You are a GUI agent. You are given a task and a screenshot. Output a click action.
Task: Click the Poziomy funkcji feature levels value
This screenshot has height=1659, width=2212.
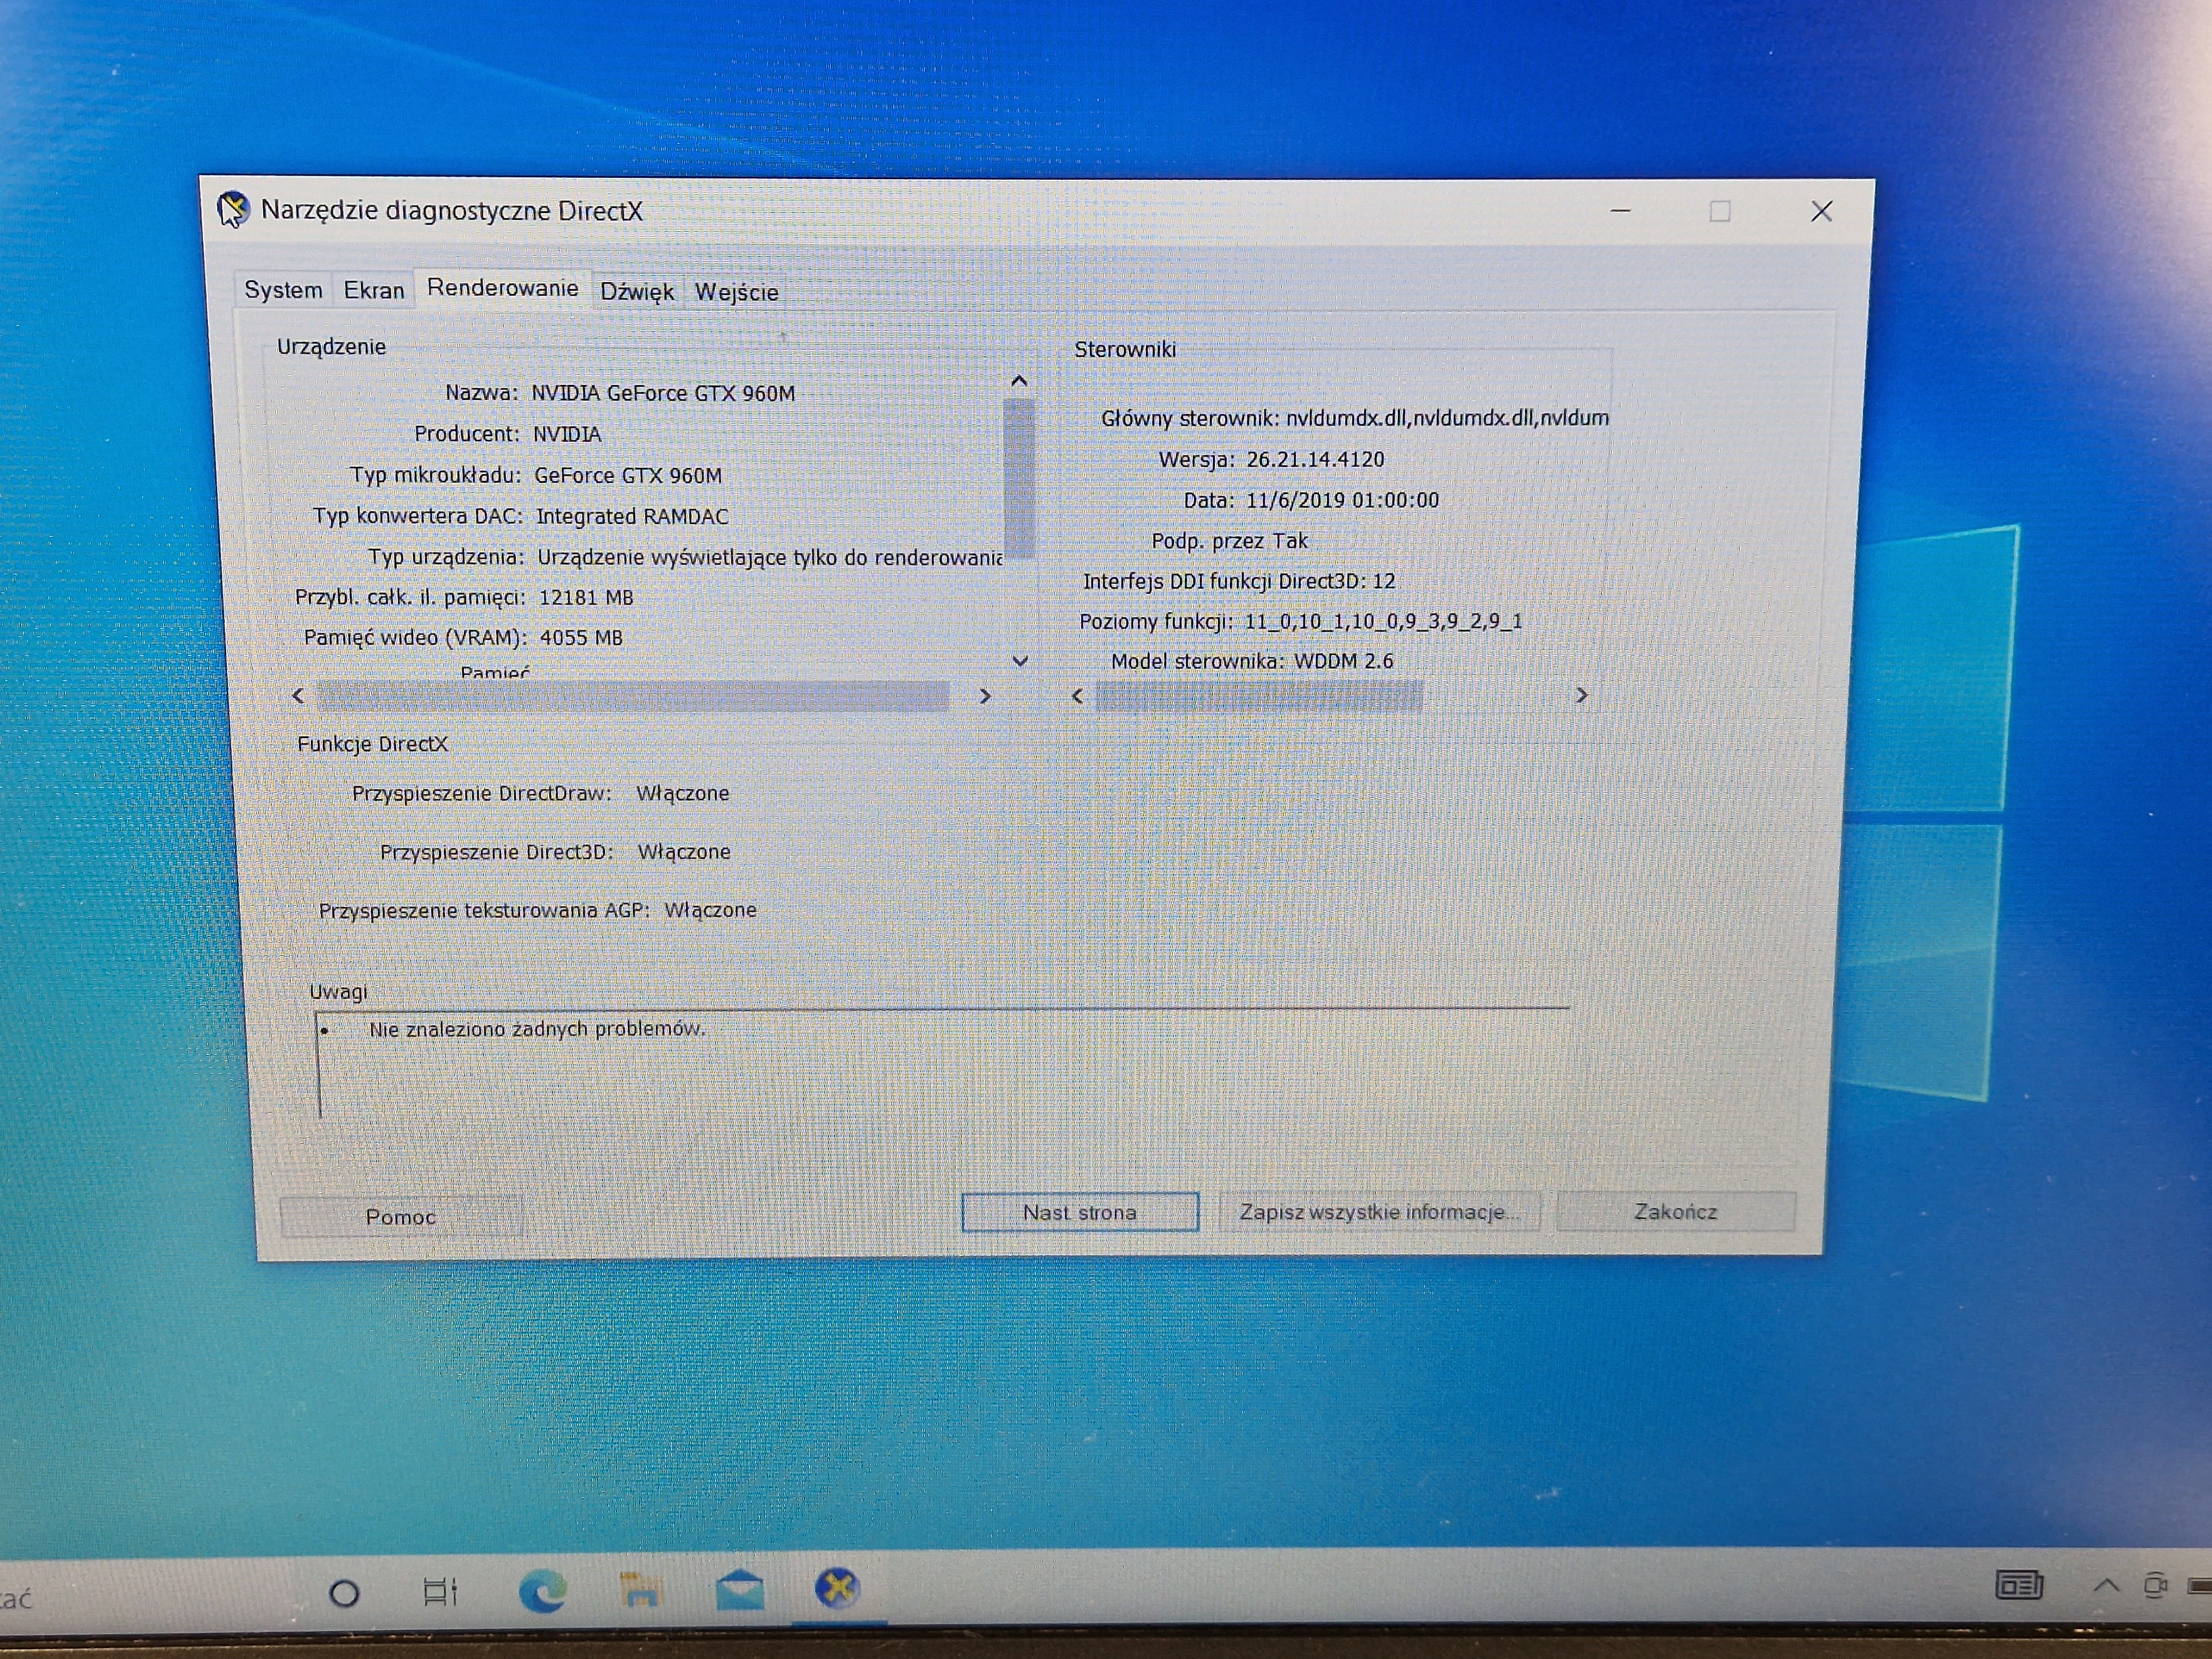pos(1383,621)
